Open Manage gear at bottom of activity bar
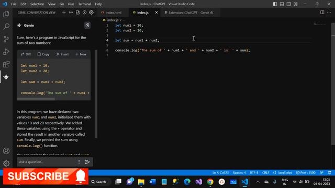The height and width of the screenshot is (188, 335). [6, 163]
